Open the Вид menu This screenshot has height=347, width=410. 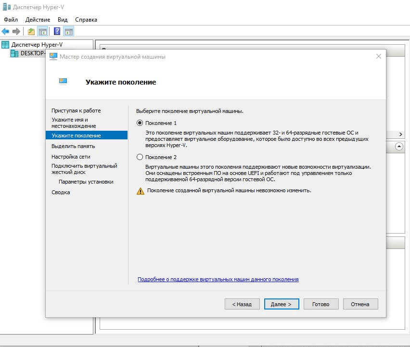click(x=63, y=20)
